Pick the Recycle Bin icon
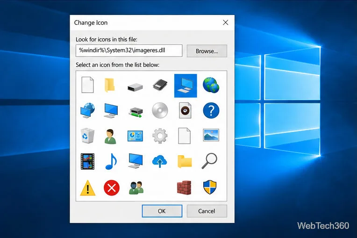 [x=88, y=136]
